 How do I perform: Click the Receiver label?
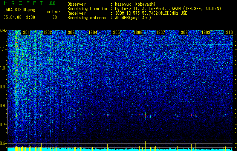[76, 13]
